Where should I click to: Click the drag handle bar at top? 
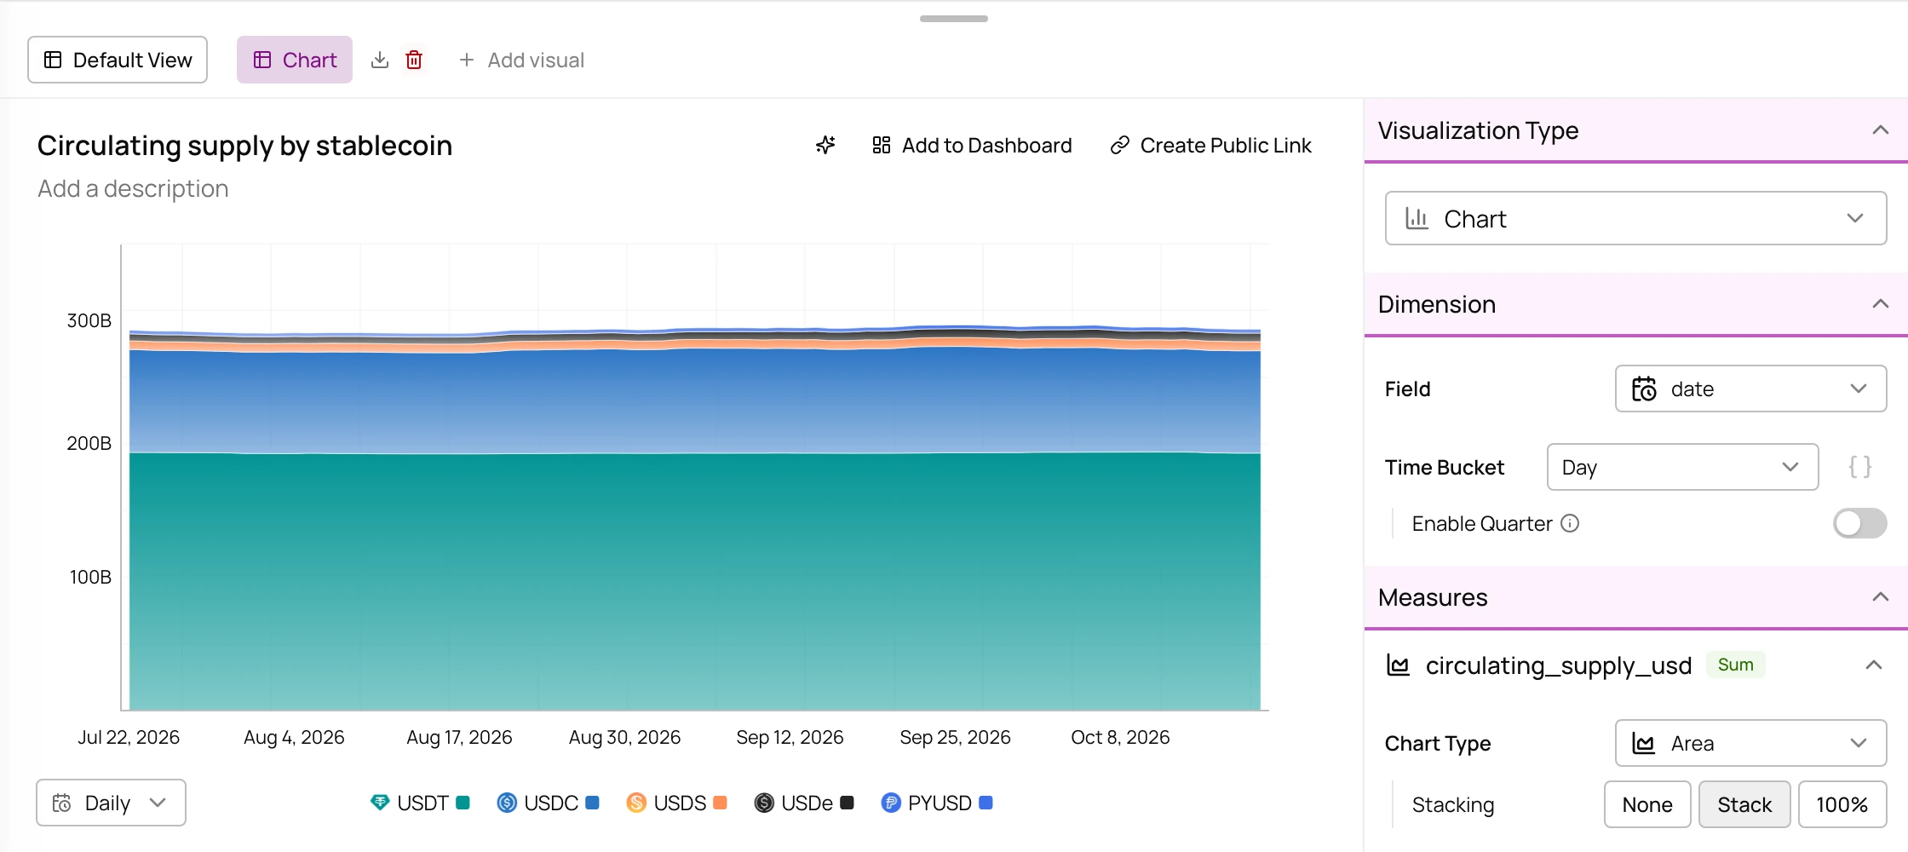[954, 18]
